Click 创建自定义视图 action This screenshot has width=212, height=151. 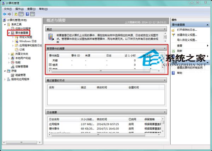click(x=187, y=35)
